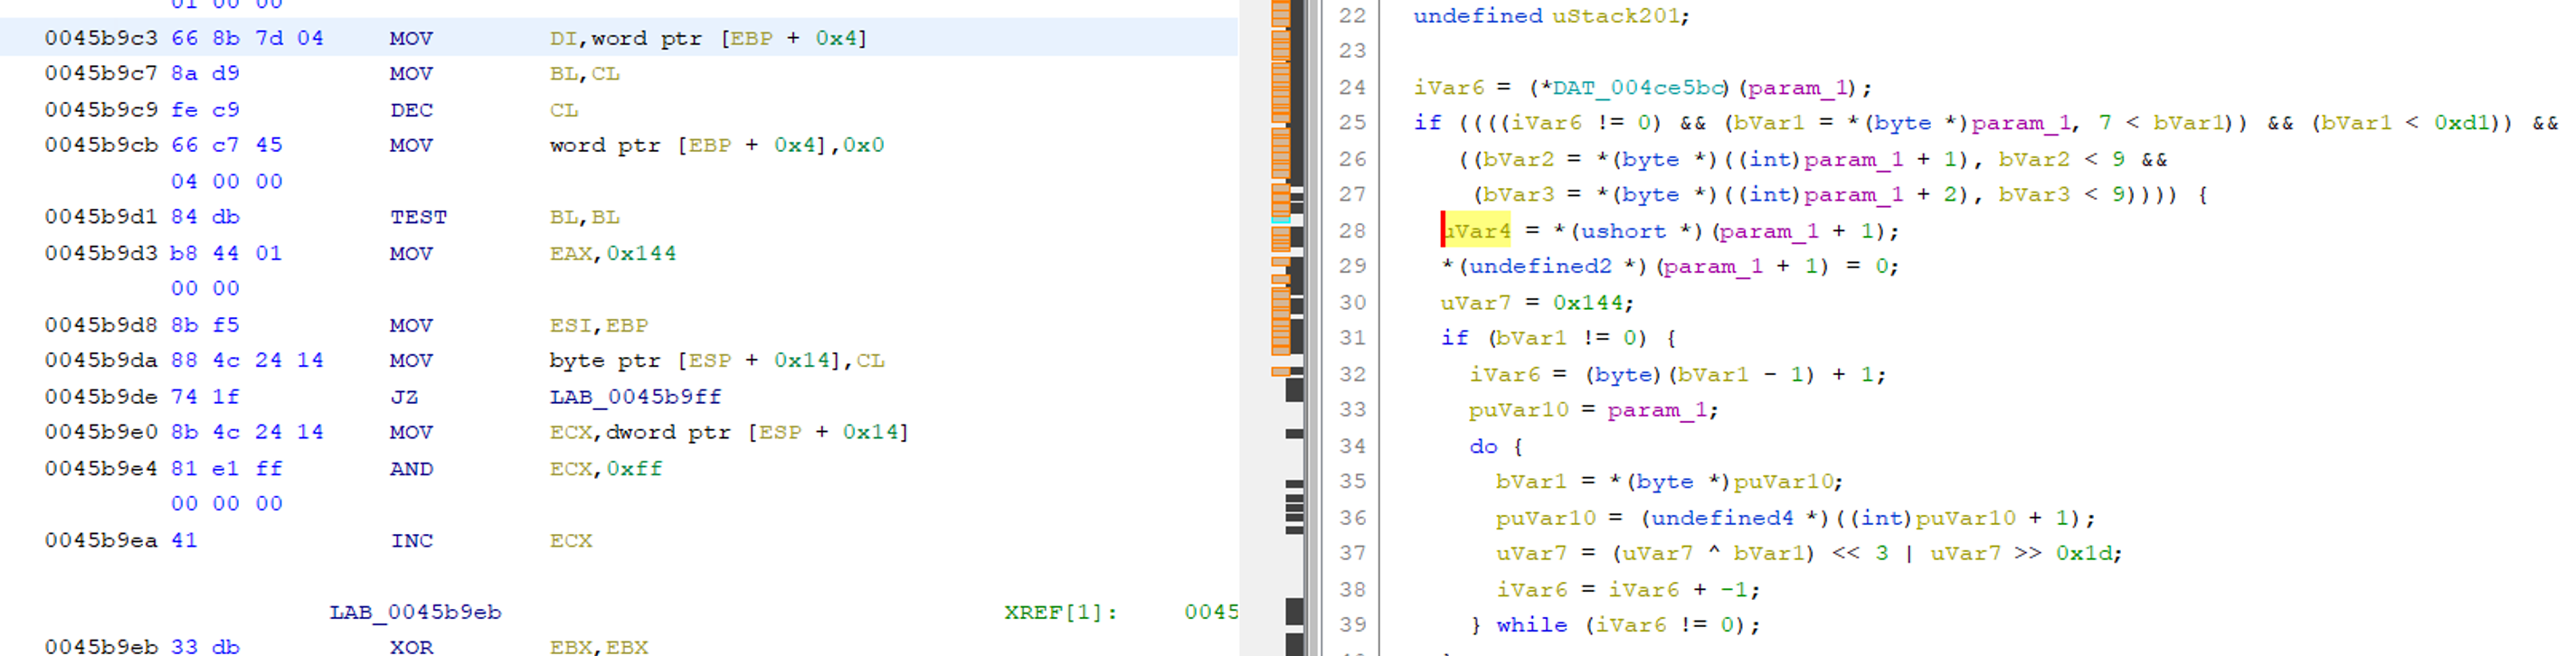Select the JZ mnemonic at 0045b9de
2576x656 pixels.
point(404,397)
